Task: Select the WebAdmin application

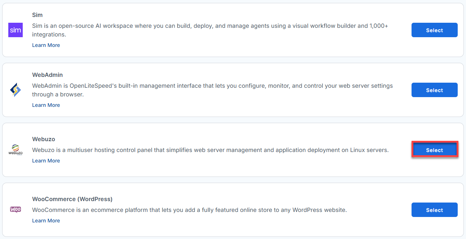Action: (x=434, y=90)
